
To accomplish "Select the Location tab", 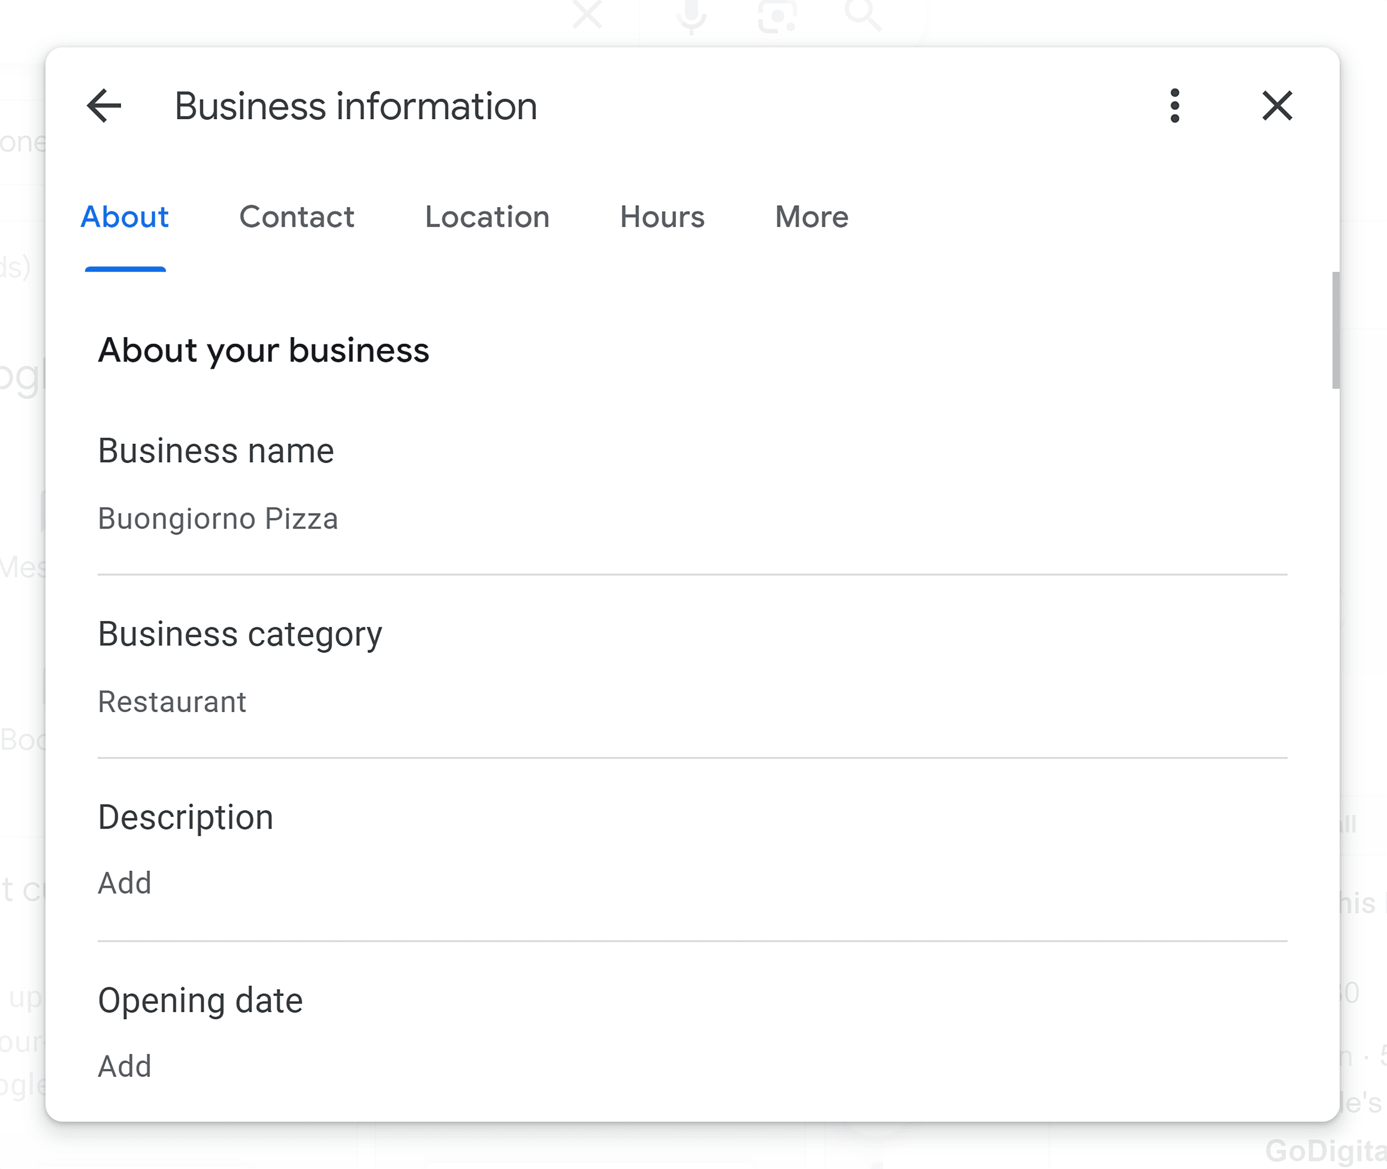I will pyautogui.click(x=487, y=217).
